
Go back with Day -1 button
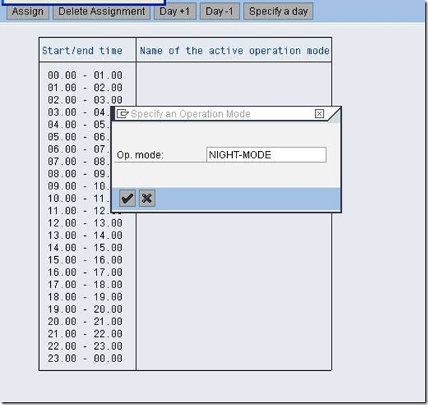pyautogui.click(x=220, y=11)
